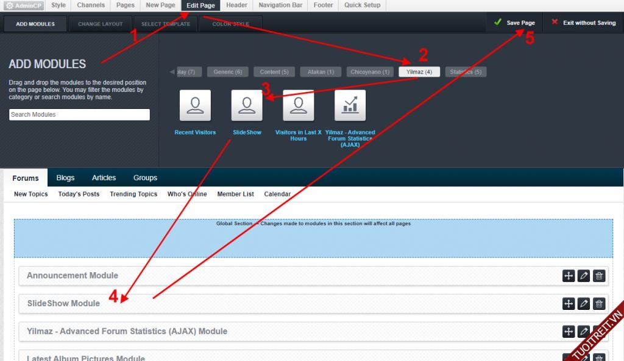Open the Who's Online link
Image resolution: width=624 pixels, height=361 pixels.
pos(187,194)
